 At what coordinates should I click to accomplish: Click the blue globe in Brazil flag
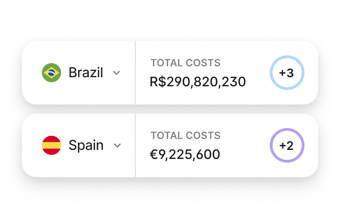[52, 73]
